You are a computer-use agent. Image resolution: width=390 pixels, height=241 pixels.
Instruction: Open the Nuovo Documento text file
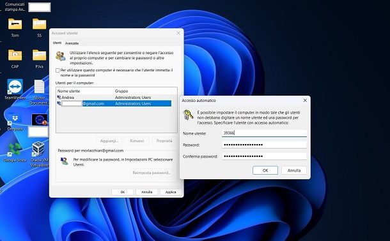[39, 87]
